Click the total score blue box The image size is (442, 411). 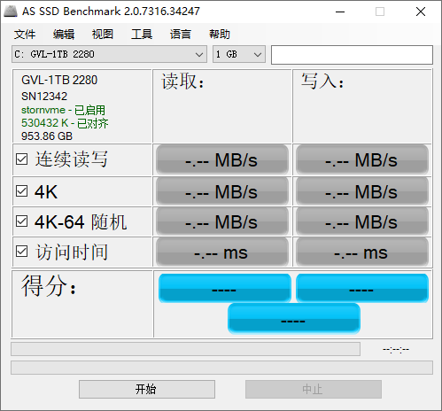point(294,319)
